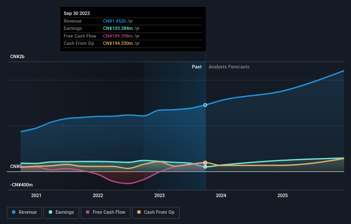Click the Free Cash Flow row label in tooltip

pos(80,36)
